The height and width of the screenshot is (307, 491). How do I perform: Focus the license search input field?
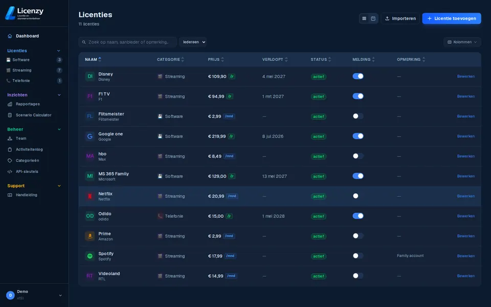point(128,42)
